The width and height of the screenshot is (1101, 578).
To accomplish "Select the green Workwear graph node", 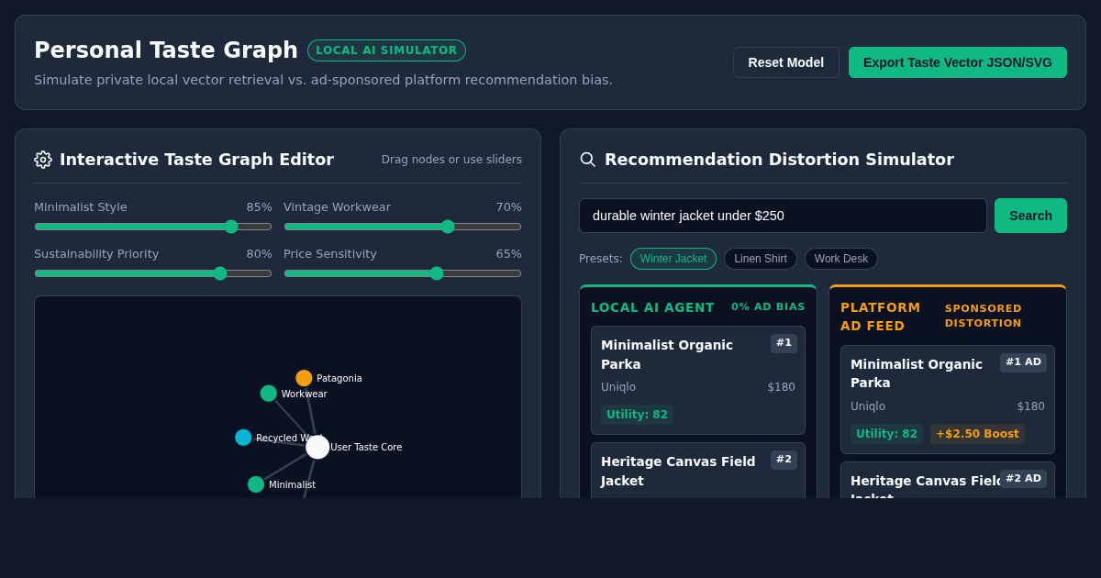I will click(269, 394).
